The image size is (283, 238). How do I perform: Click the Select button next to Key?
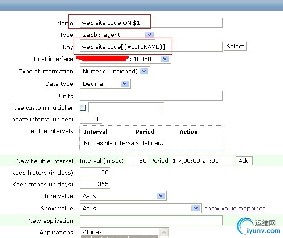(235, 46)
